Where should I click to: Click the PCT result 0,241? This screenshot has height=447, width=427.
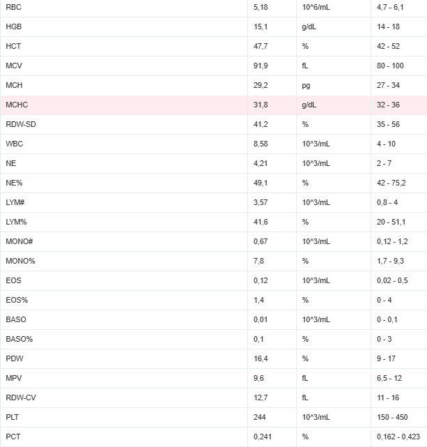[263, 437]
